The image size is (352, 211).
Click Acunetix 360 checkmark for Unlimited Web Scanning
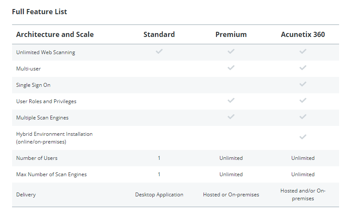(x=303, y=51)
